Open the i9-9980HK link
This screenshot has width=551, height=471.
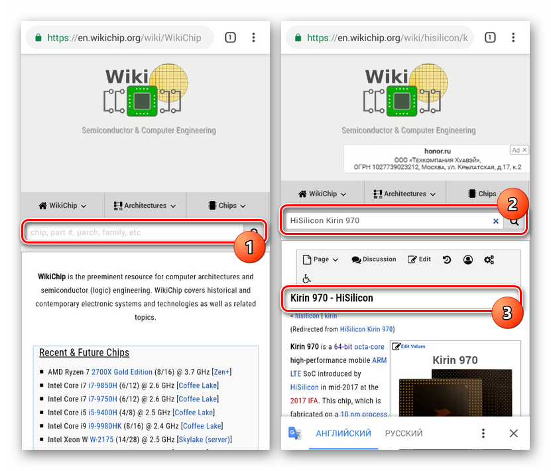(105, 426)
